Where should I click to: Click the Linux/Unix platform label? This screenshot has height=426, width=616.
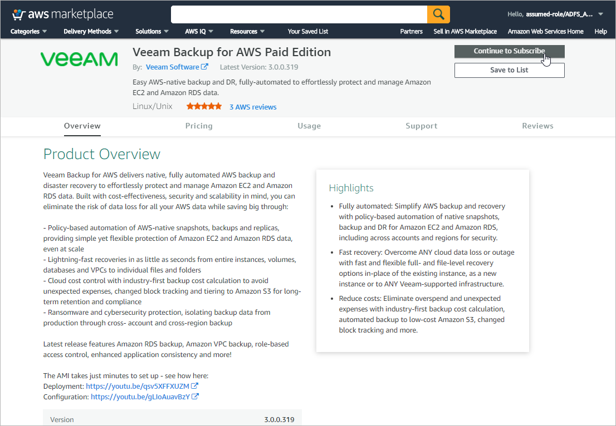pyautogui.click(x=153, y=106)
